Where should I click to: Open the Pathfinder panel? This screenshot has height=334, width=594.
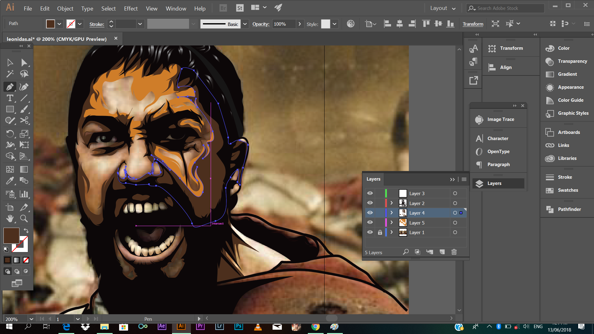pyautogui.click(x=569, y=209)
